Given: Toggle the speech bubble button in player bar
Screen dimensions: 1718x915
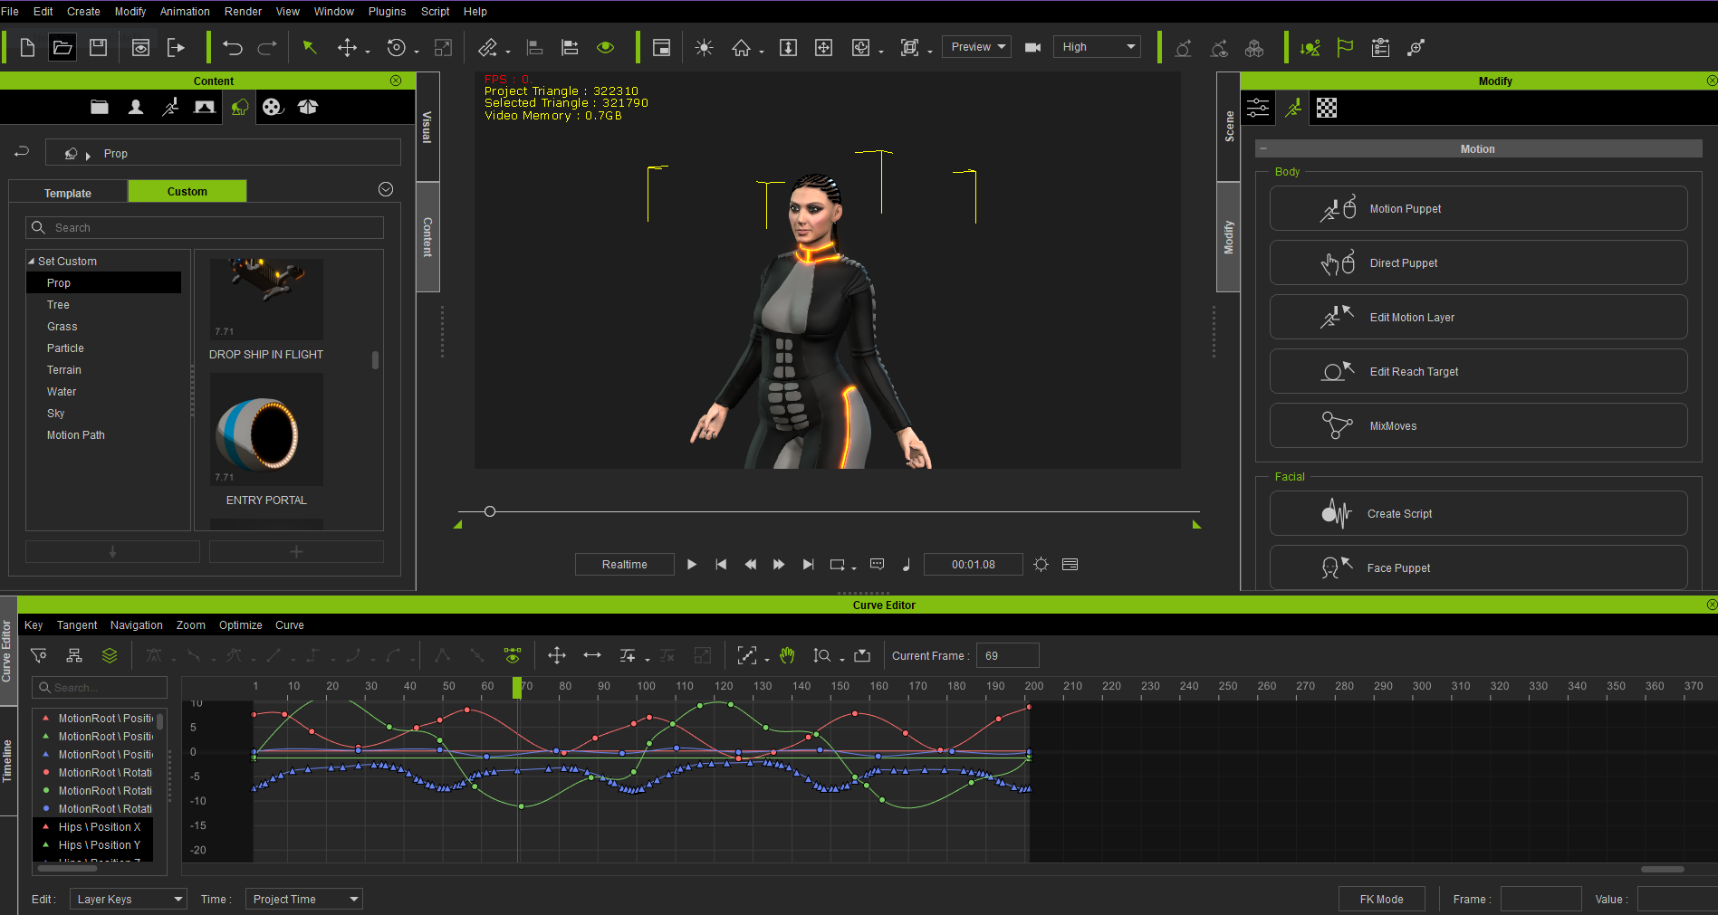Looking at the screenshot, I should [x=877, y=565].
